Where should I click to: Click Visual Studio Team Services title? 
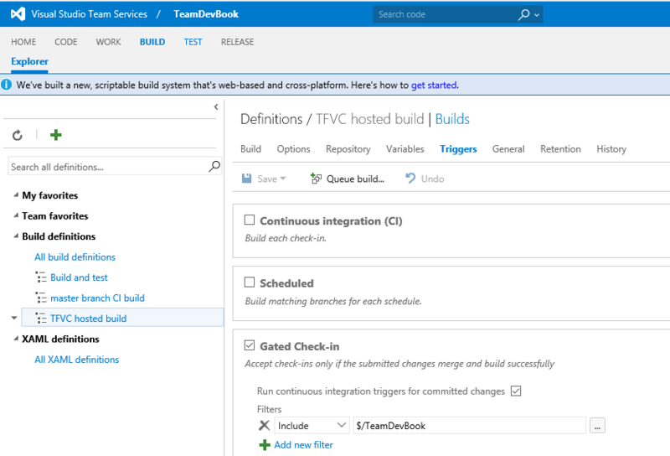coord(90,14)
